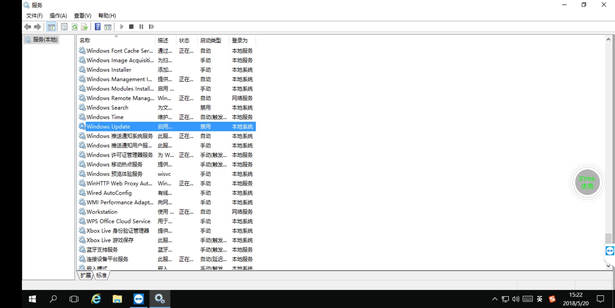Toggle the action pane toolbar icon

click(x=108, y=27)
